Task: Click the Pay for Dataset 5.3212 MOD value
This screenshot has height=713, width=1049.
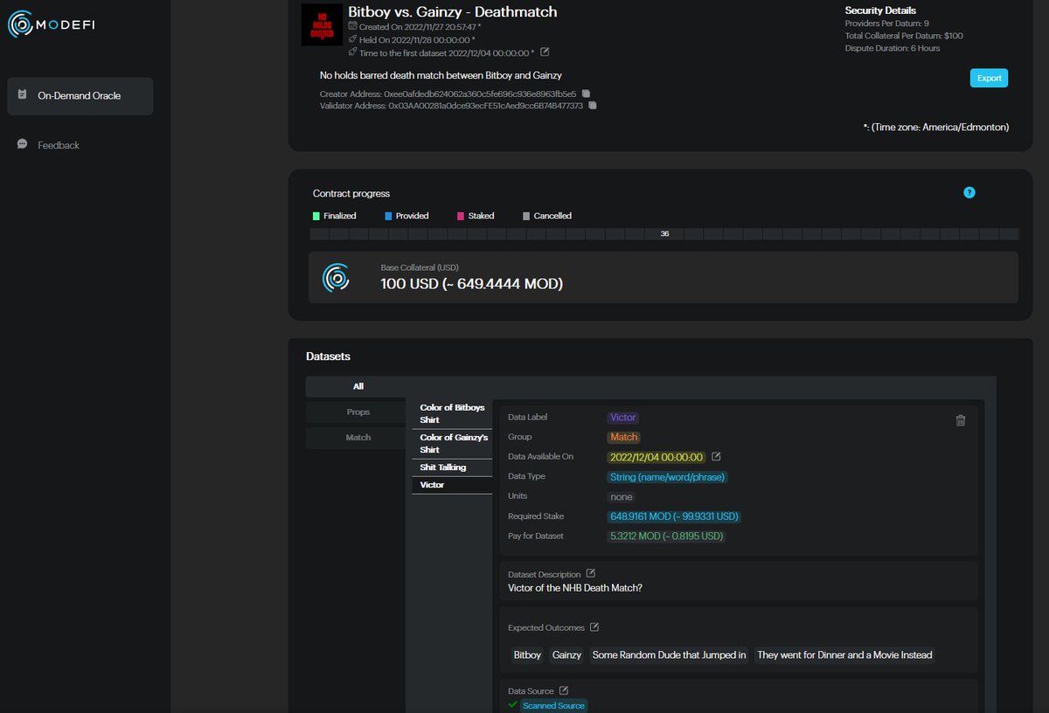Action: (x=666, y=536)
